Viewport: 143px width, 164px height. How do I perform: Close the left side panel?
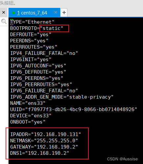4,12
